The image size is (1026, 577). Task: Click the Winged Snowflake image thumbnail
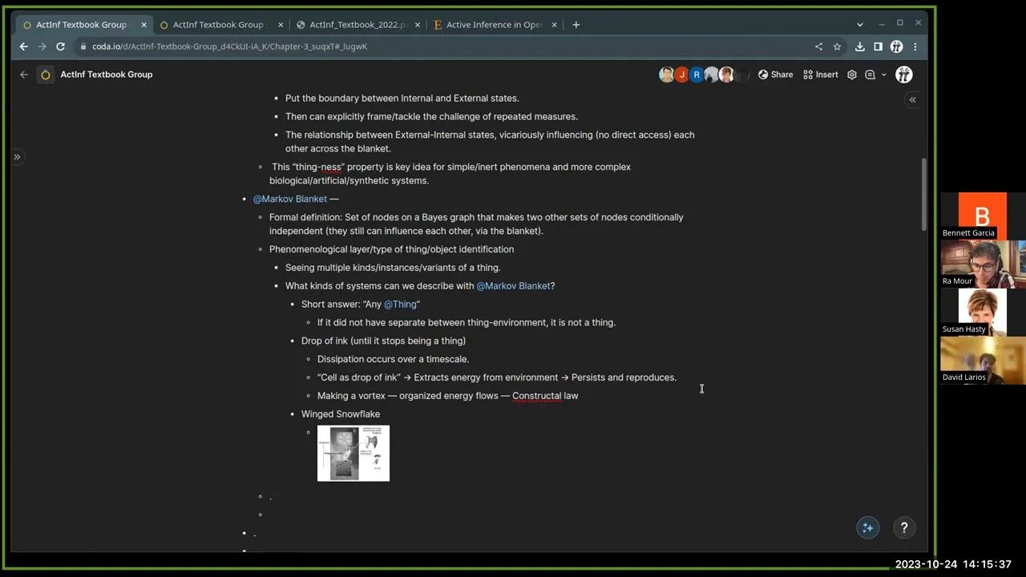[353, 453]
